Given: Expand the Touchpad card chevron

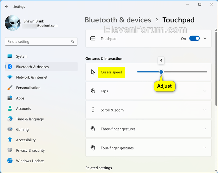Looking at the screenshot, I should tap(205, 38).
